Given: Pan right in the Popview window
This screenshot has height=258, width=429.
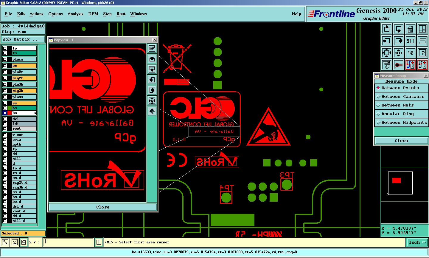Looking at the screenshot, I should coord(152,90).
